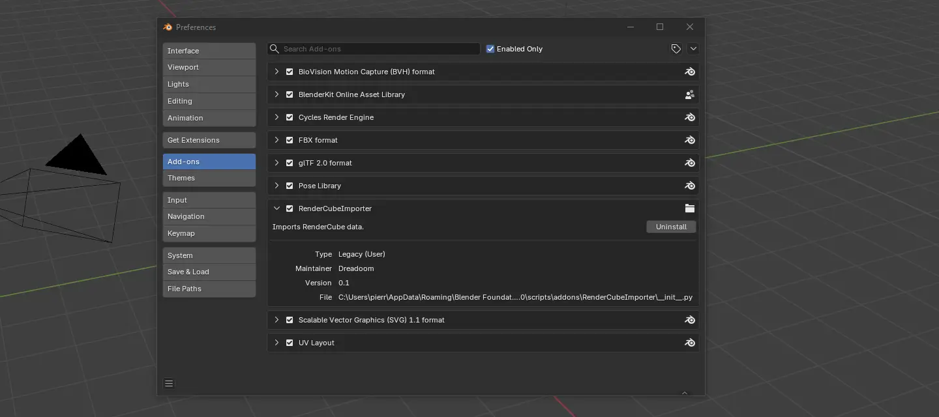
Task: Disable the glTF 2.0 format add-on
Action: coord(290,163)
